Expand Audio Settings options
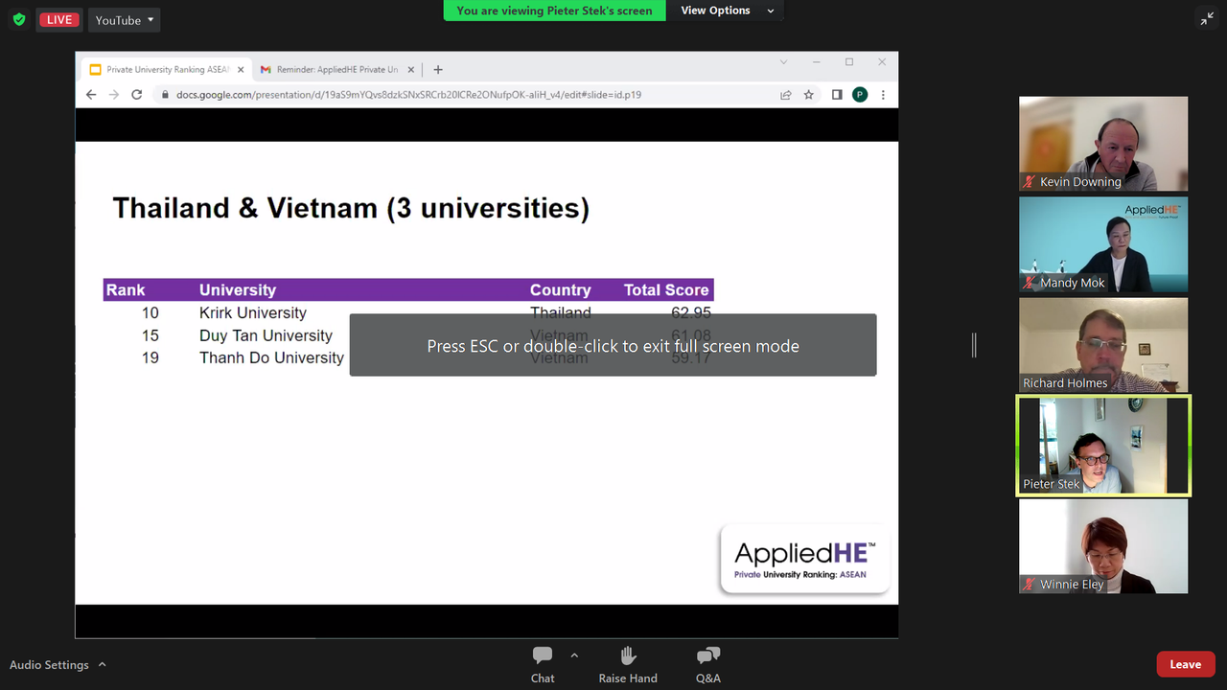The width and height of the screenshot is (1227, 690). [x=101, y=664]
